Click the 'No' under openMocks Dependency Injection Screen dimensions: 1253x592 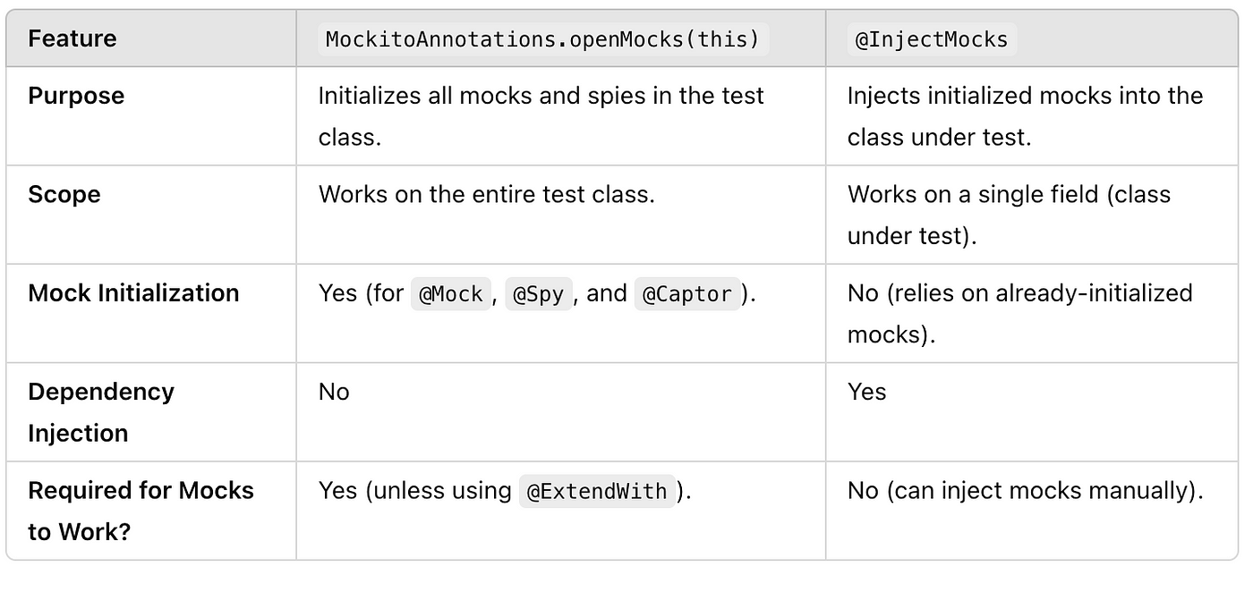[x=334, y=392]
